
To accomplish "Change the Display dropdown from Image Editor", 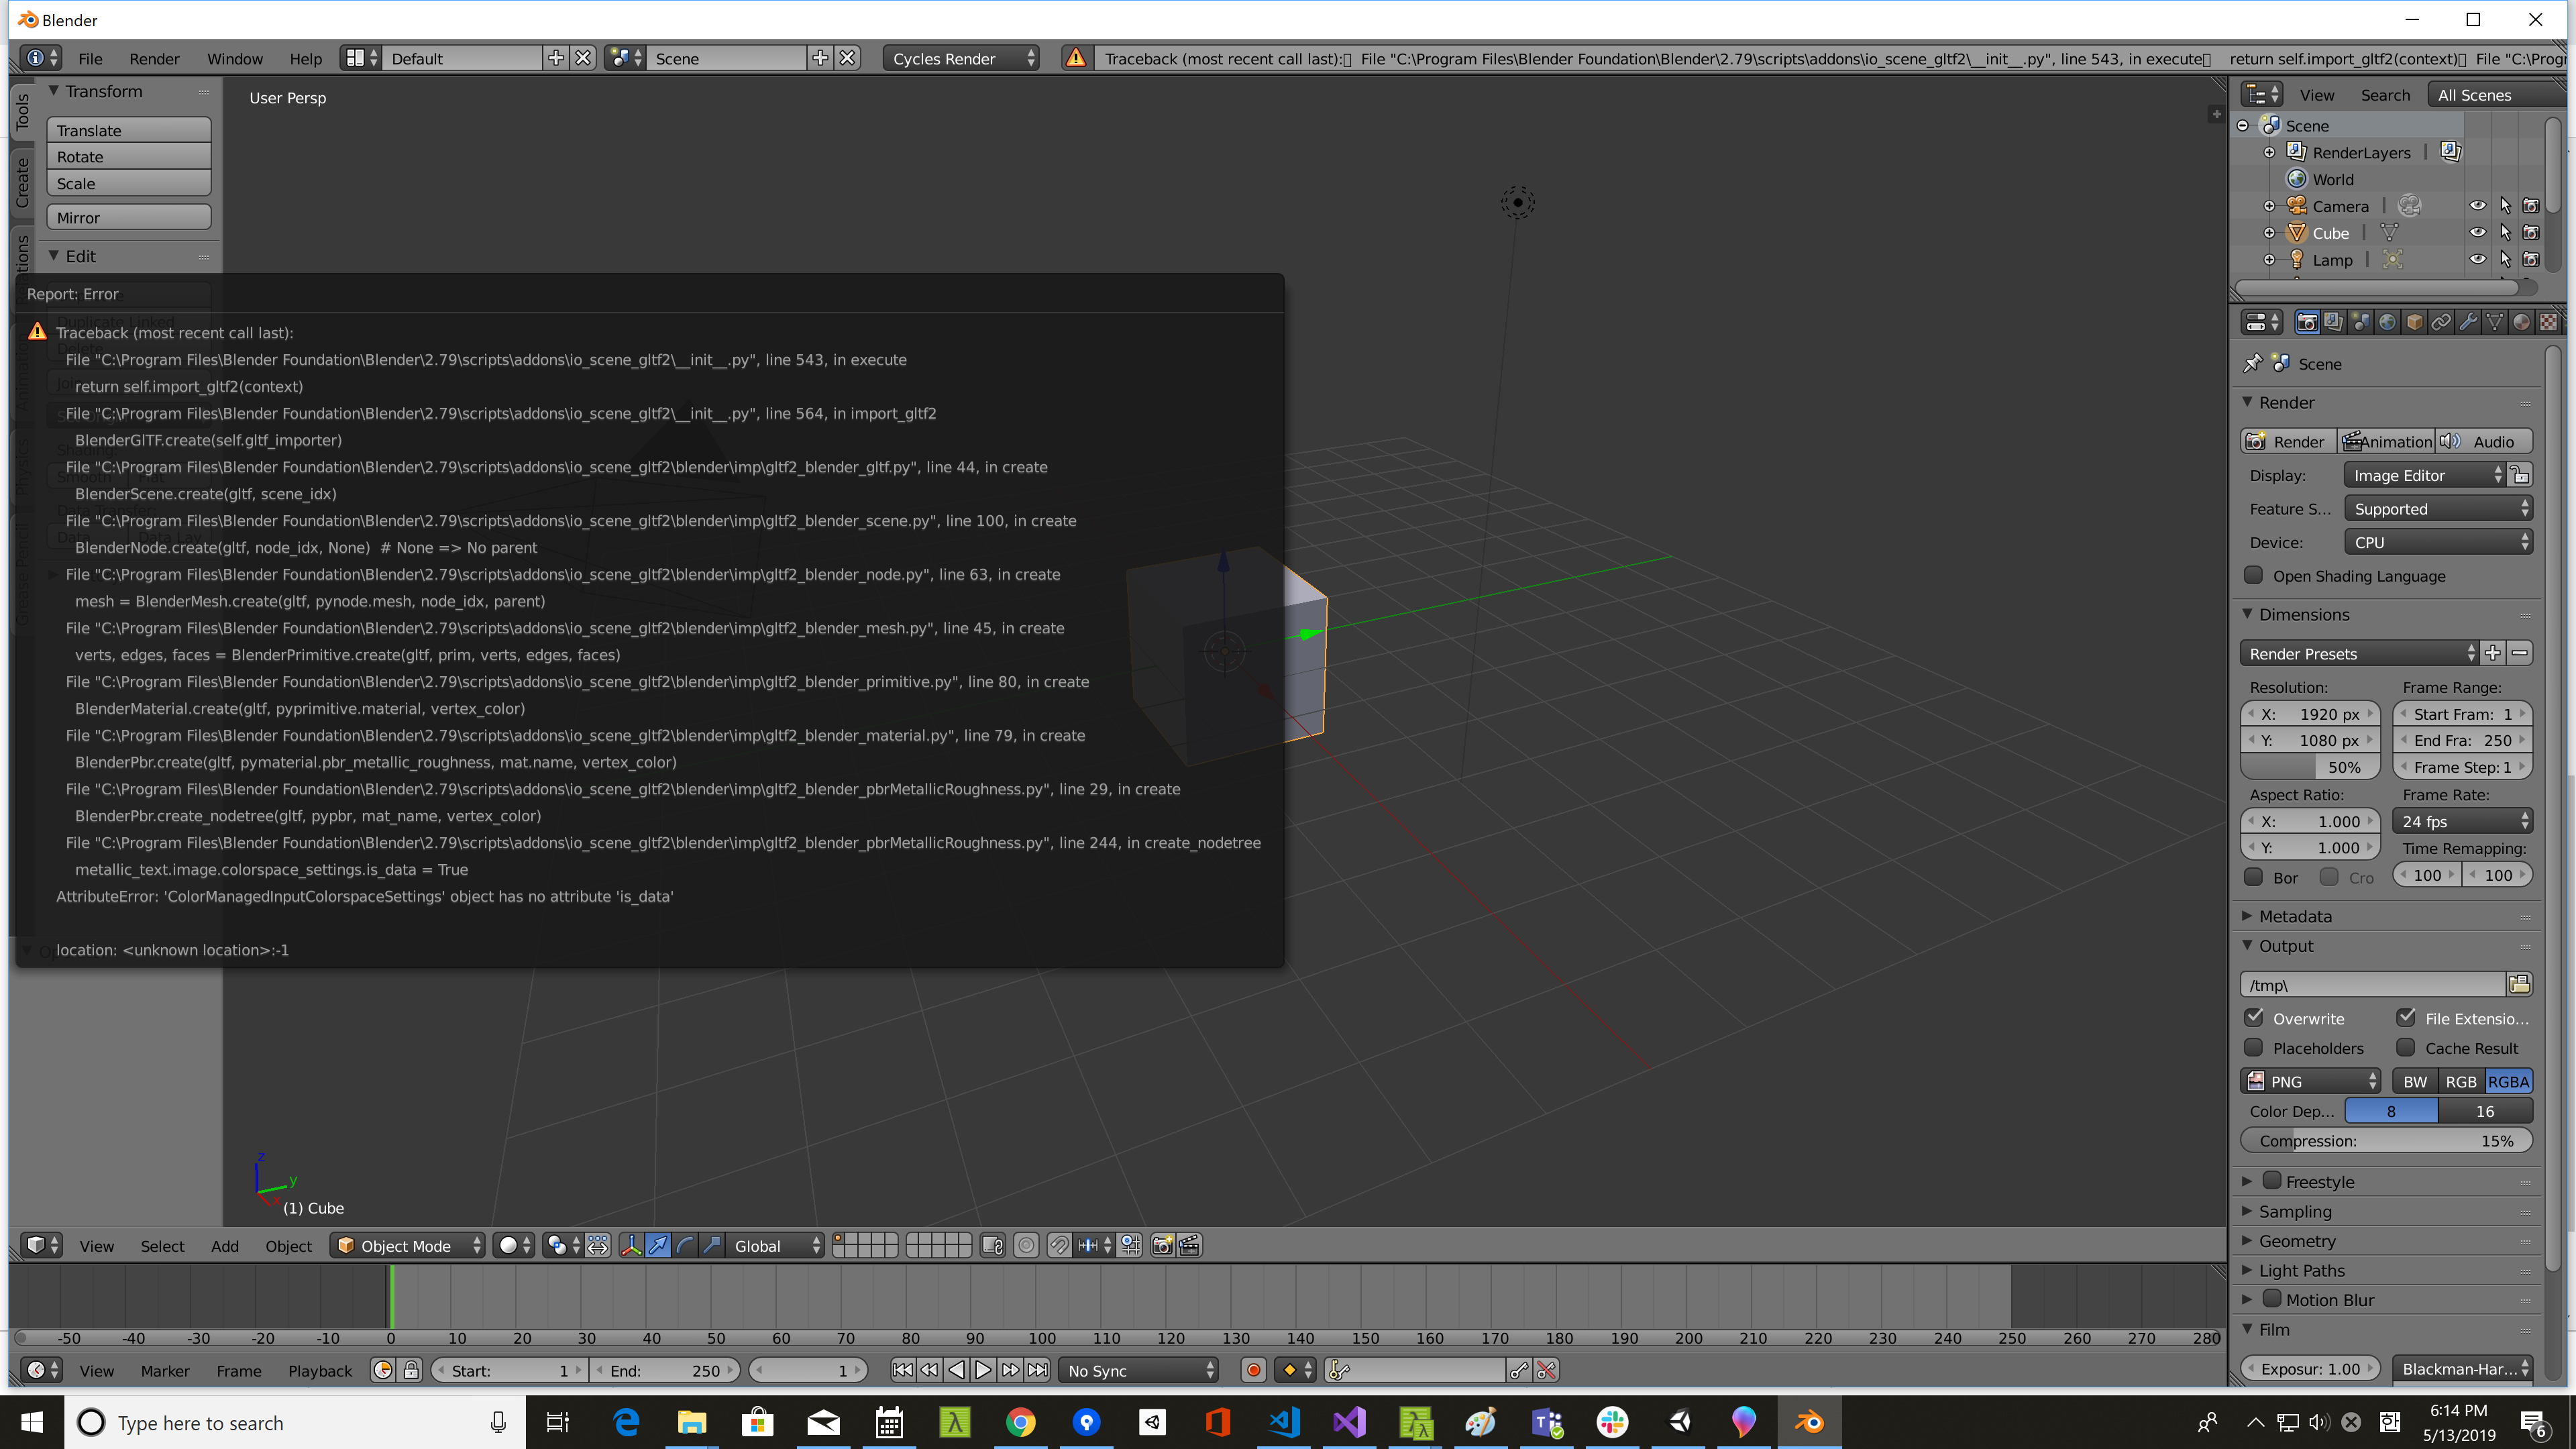I will [2425, 475].
